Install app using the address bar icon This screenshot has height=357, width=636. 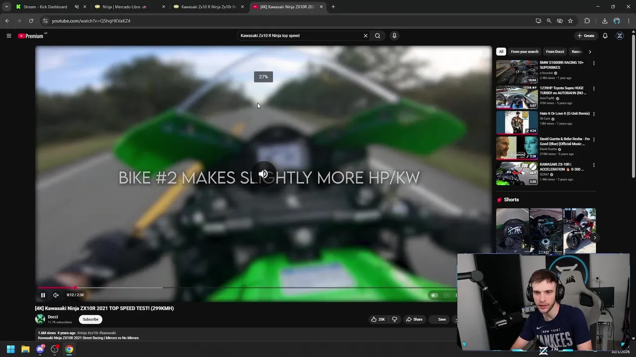[x=538, y=21]
